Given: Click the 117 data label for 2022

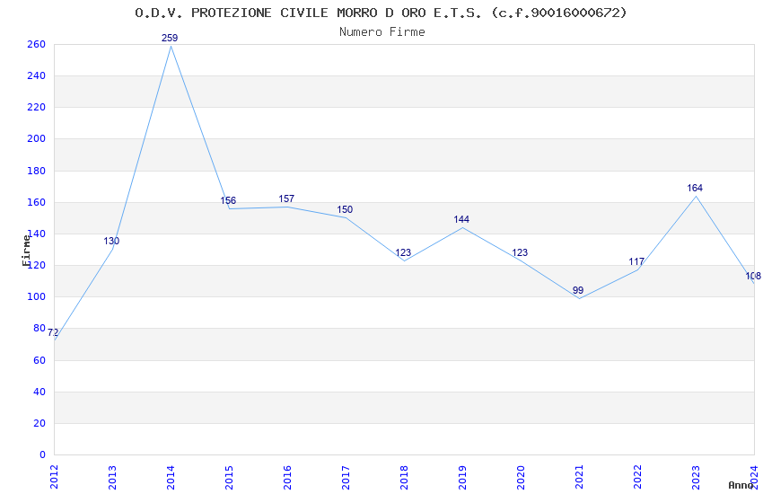Looking at the screenshot, I should 636,262.
